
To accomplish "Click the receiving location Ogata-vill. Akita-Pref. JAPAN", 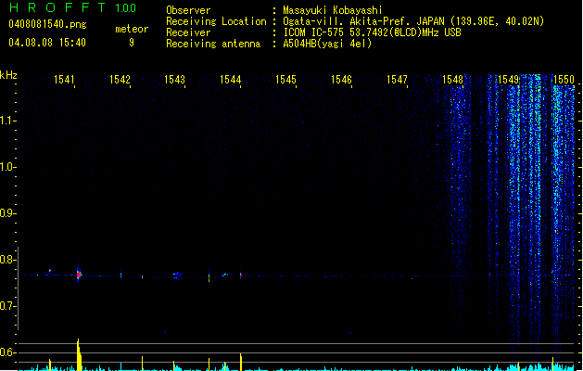I will [363, 21].
